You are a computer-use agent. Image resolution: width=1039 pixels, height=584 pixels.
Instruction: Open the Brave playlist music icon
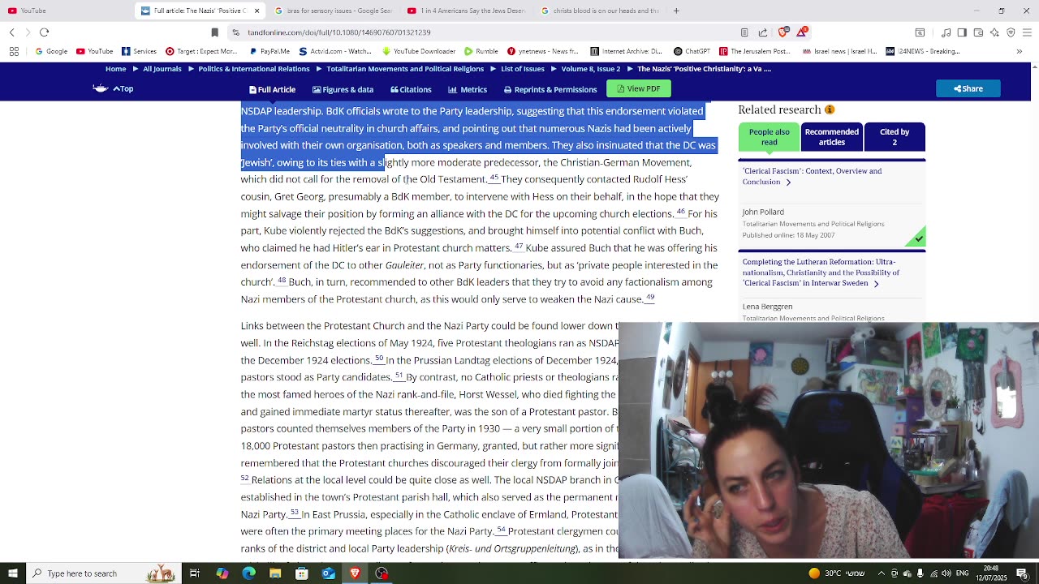[x=946, y=32]
